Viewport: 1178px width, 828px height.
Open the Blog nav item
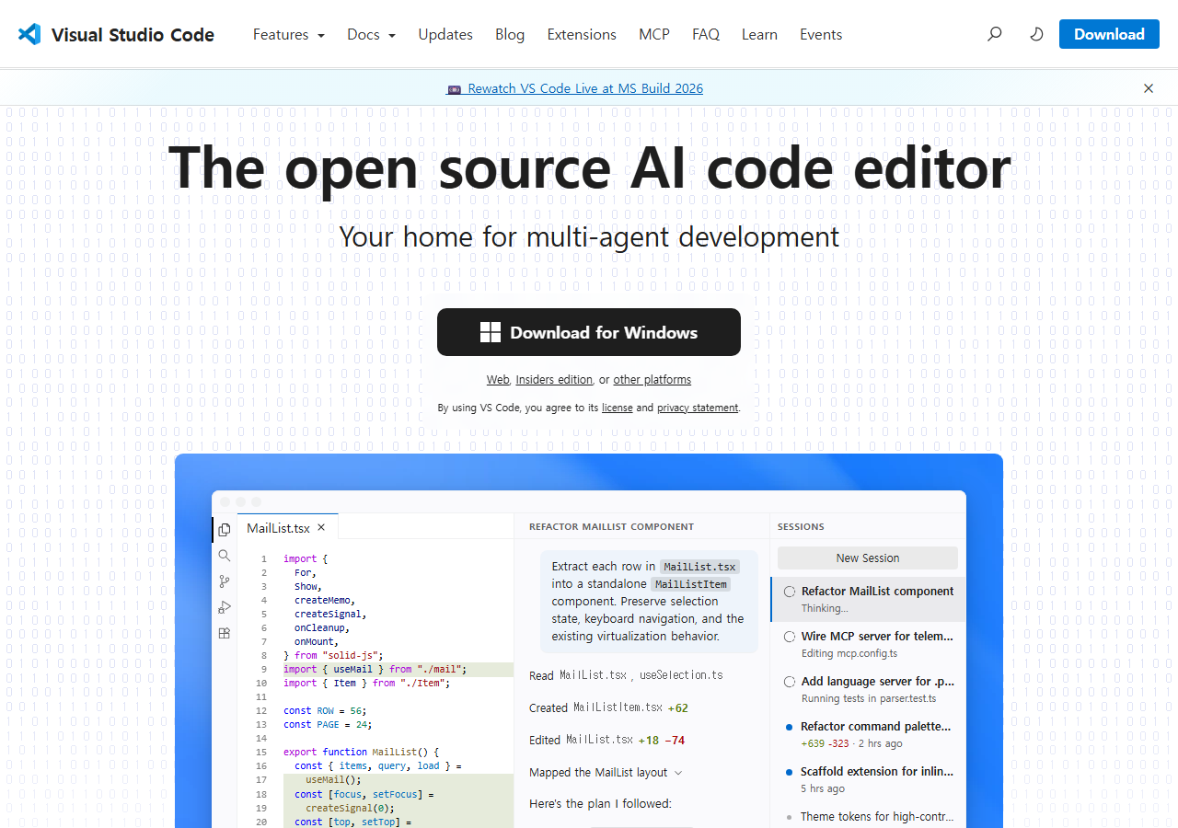pyautogui.click(x=510, y=34)
